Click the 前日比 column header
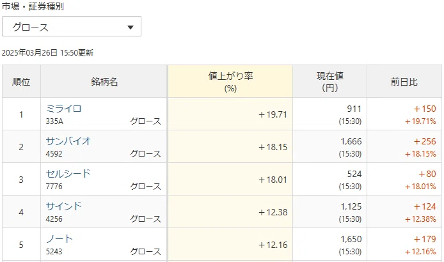The width and height of the screenshot is (444, 262). point(404,82)
